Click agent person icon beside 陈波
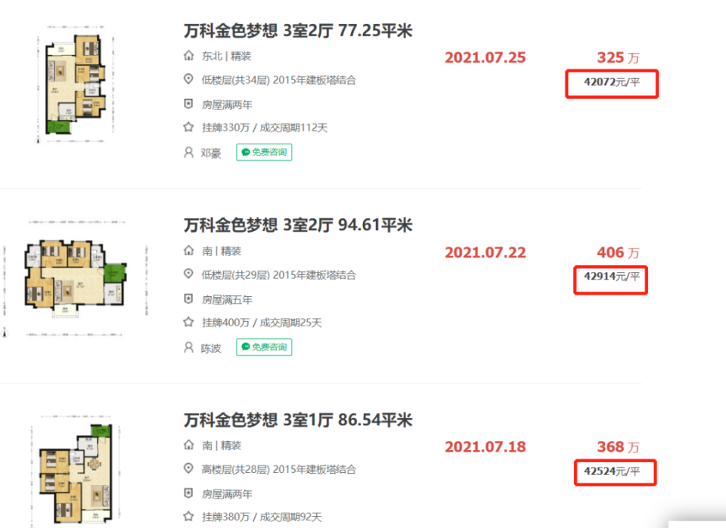The width and height of the screenshot is (726, 528). [188, 347]
